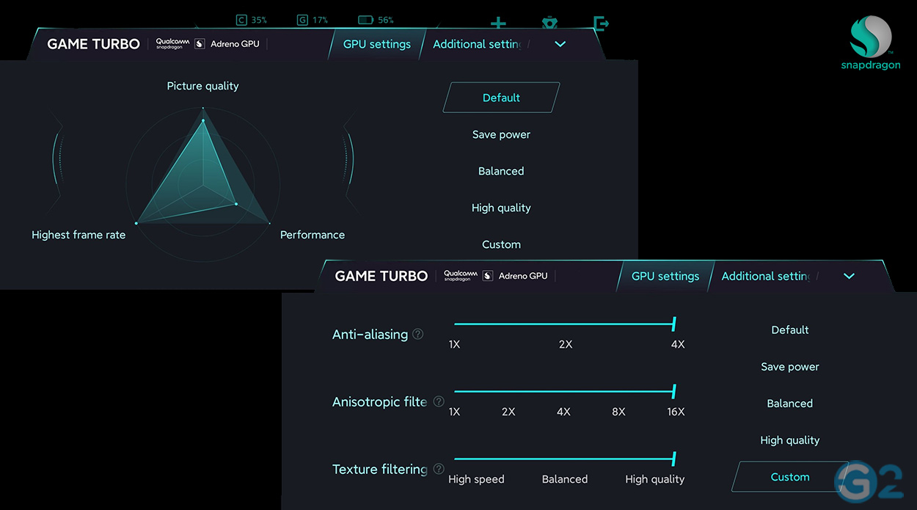The image size is (917, 510).
Task: Open the help icon beside Texture filtering
Action: [x=439, y=469]
